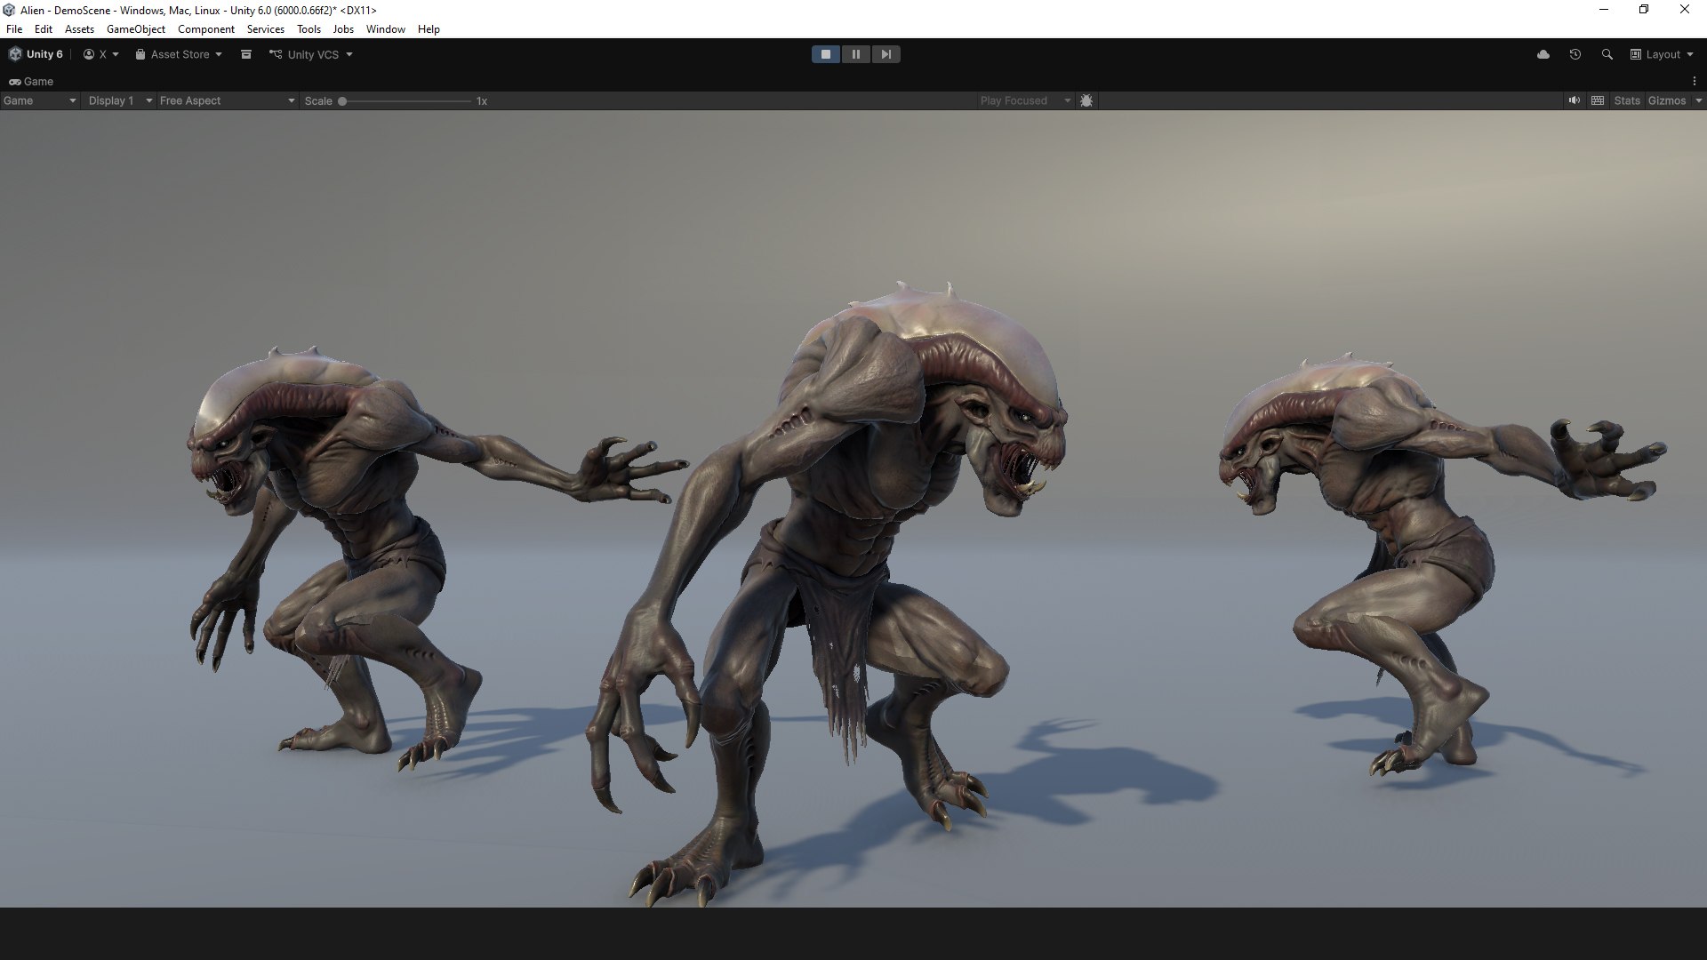Restore down the Unity window
The image size is (1707, 960).
coord(1644,10)
